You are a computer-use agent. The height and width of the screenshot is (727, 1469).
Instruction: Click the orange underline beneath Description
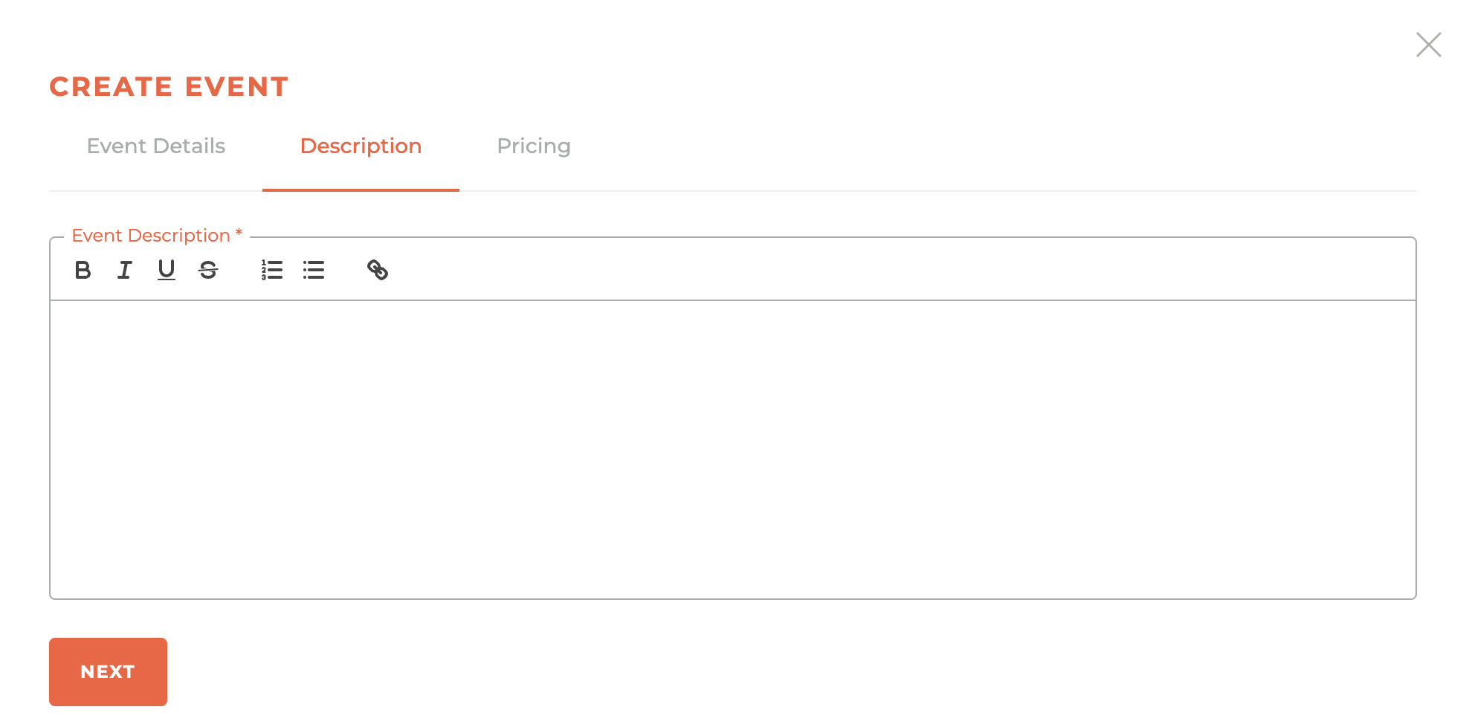point(361,190)
